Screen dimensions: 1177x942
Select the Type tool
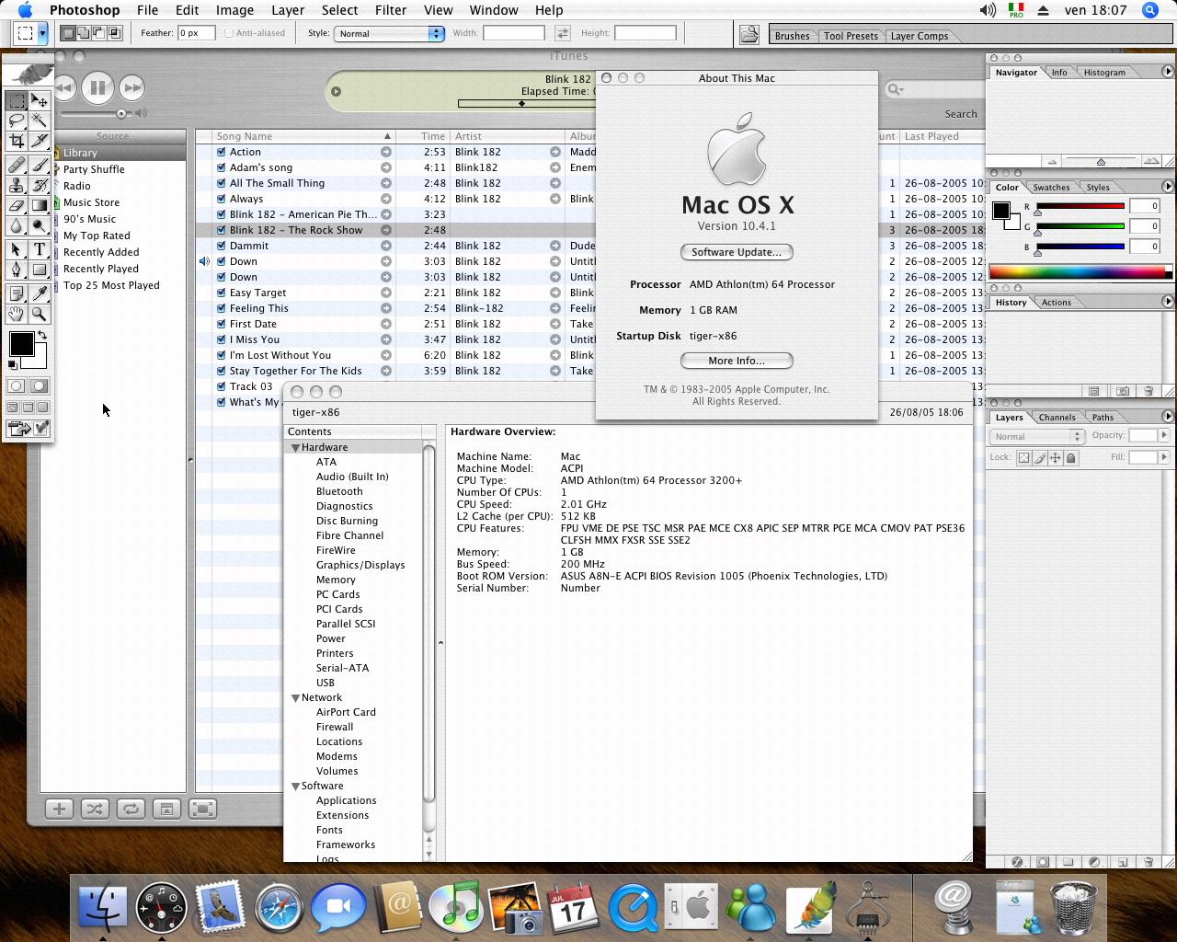(x=40, y=249)
